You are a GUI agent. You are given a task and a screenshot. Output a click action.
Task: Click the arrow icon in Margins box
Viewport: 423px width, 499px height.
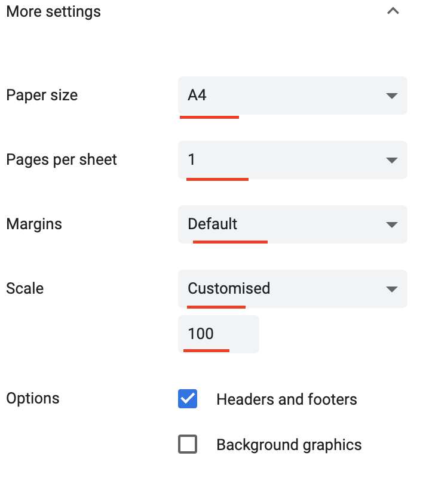tap(392, 224)
